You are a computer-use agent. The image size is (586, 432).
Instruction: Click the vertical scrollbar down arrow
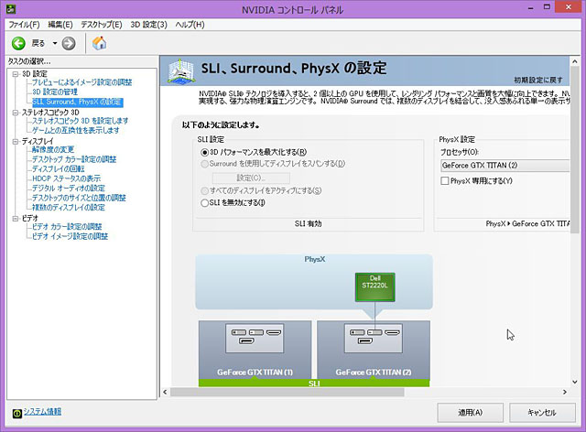(575, 382)
